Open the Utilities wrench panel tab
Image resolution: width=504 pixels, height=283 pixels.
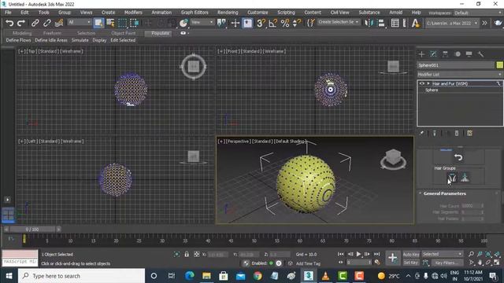tap(481, 54)
